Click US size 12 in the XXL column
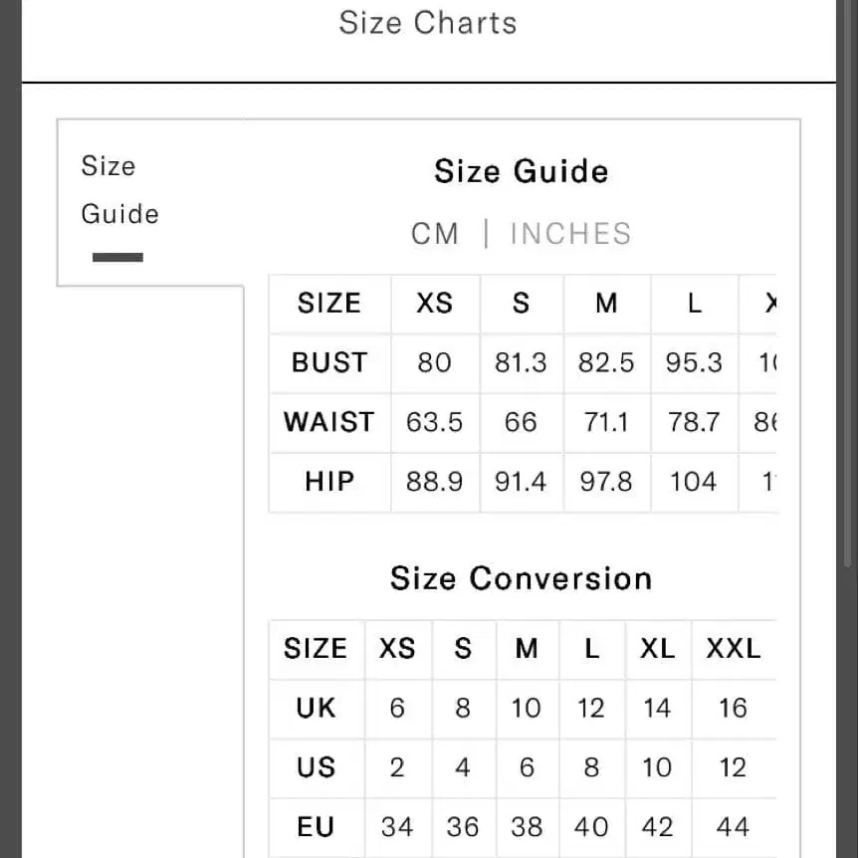This screenshot has height=858, width=858. pyautogui.click(x=734, y=767)
